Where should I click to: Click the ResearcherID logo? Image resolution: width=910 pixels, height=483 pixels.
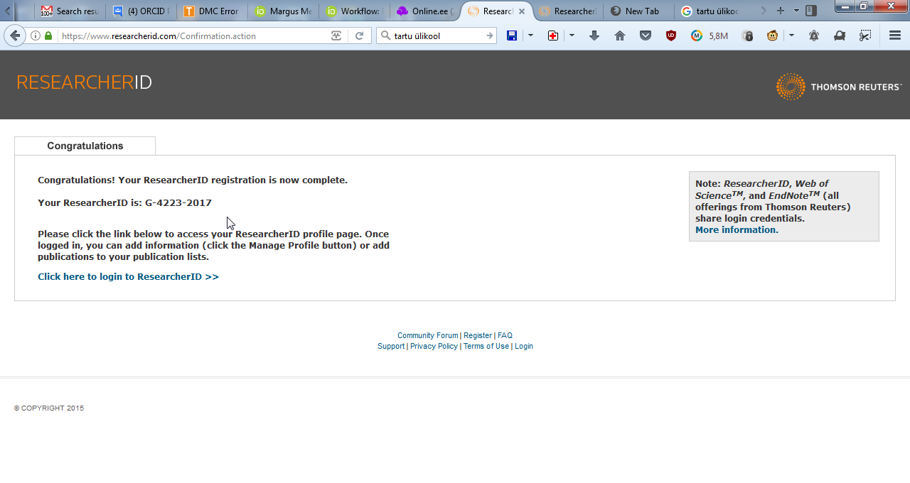pyautogui.click(x=84, y=82)
